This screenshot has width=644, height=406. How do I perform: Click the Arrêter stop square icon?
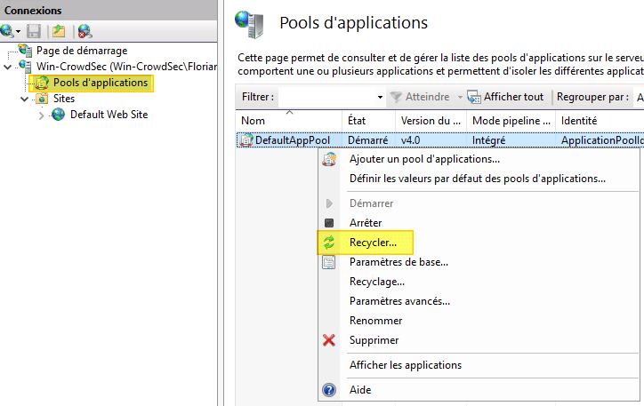tap(329, 223)
